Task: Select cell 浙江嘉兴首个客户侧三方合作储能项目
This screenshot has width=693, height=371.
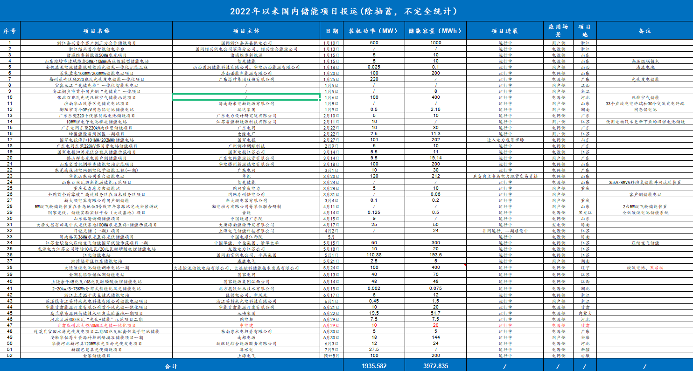Action: 96,43
